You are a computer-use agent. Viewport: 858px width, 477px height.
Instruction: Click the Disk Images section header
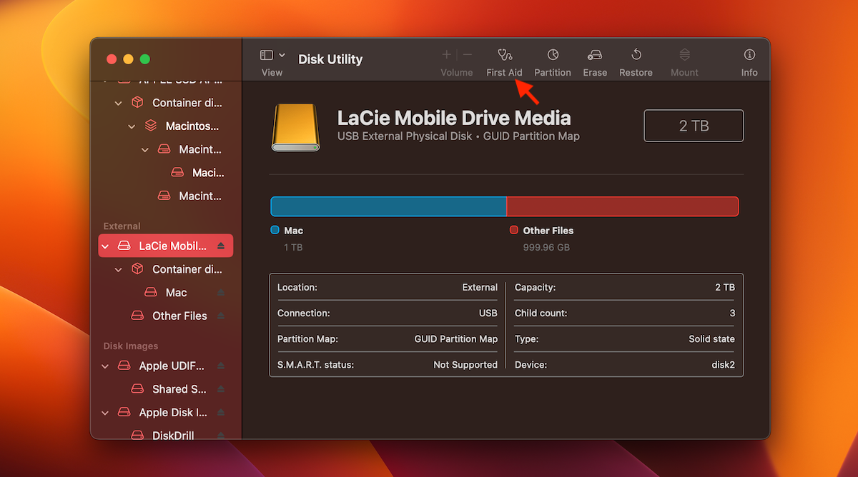pos(131,346)
